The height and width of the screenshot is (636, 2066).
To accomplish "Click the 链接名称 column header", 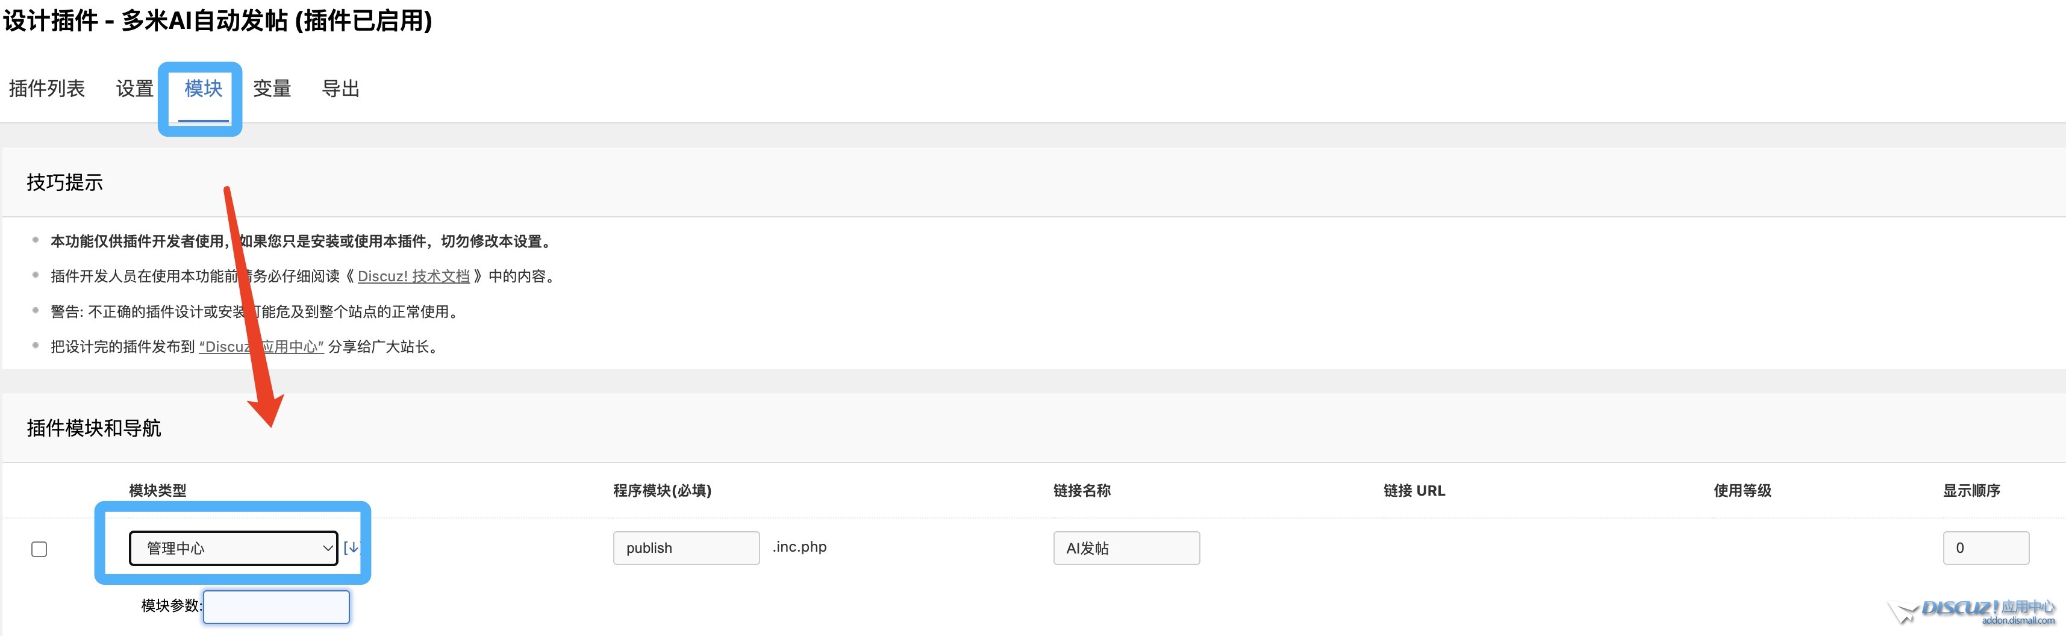I will (x=1082, y=491).
